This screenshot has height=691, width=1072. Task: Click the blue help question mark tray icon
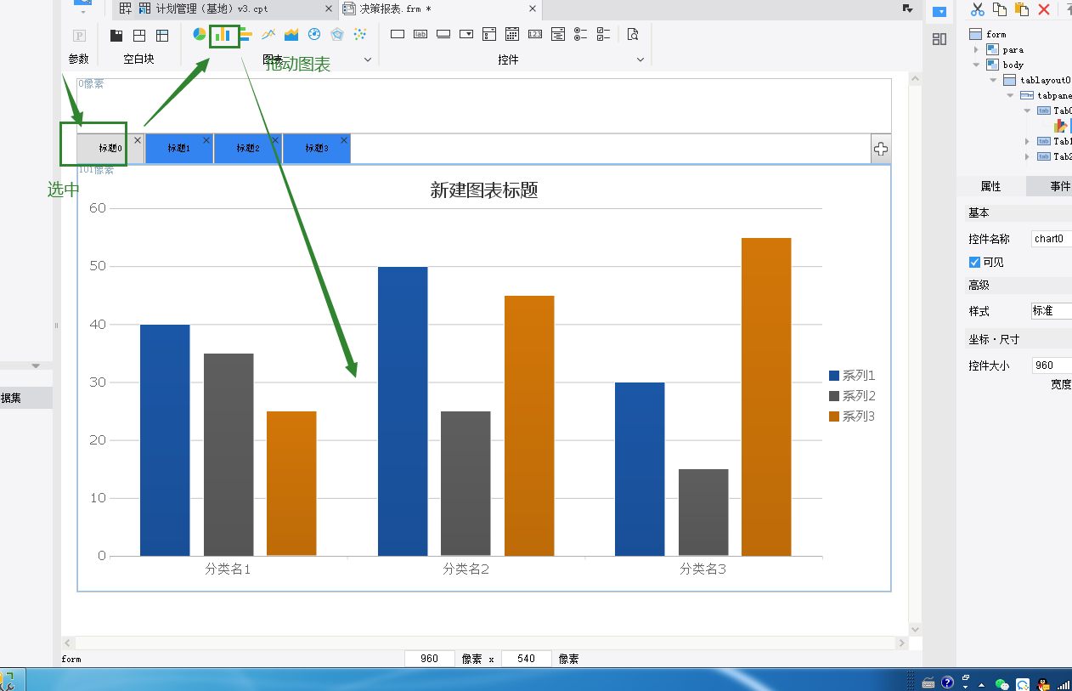coord(948,683)
